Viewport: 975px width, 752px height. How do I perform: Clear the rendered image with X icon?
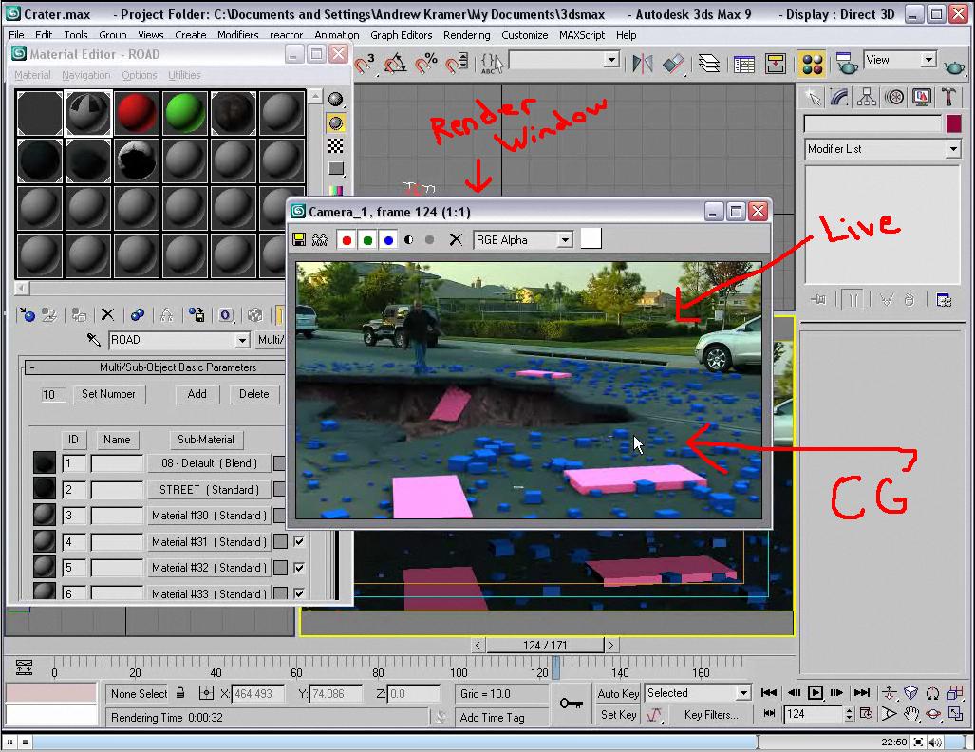pyautogui.click(x=456, y=239)
